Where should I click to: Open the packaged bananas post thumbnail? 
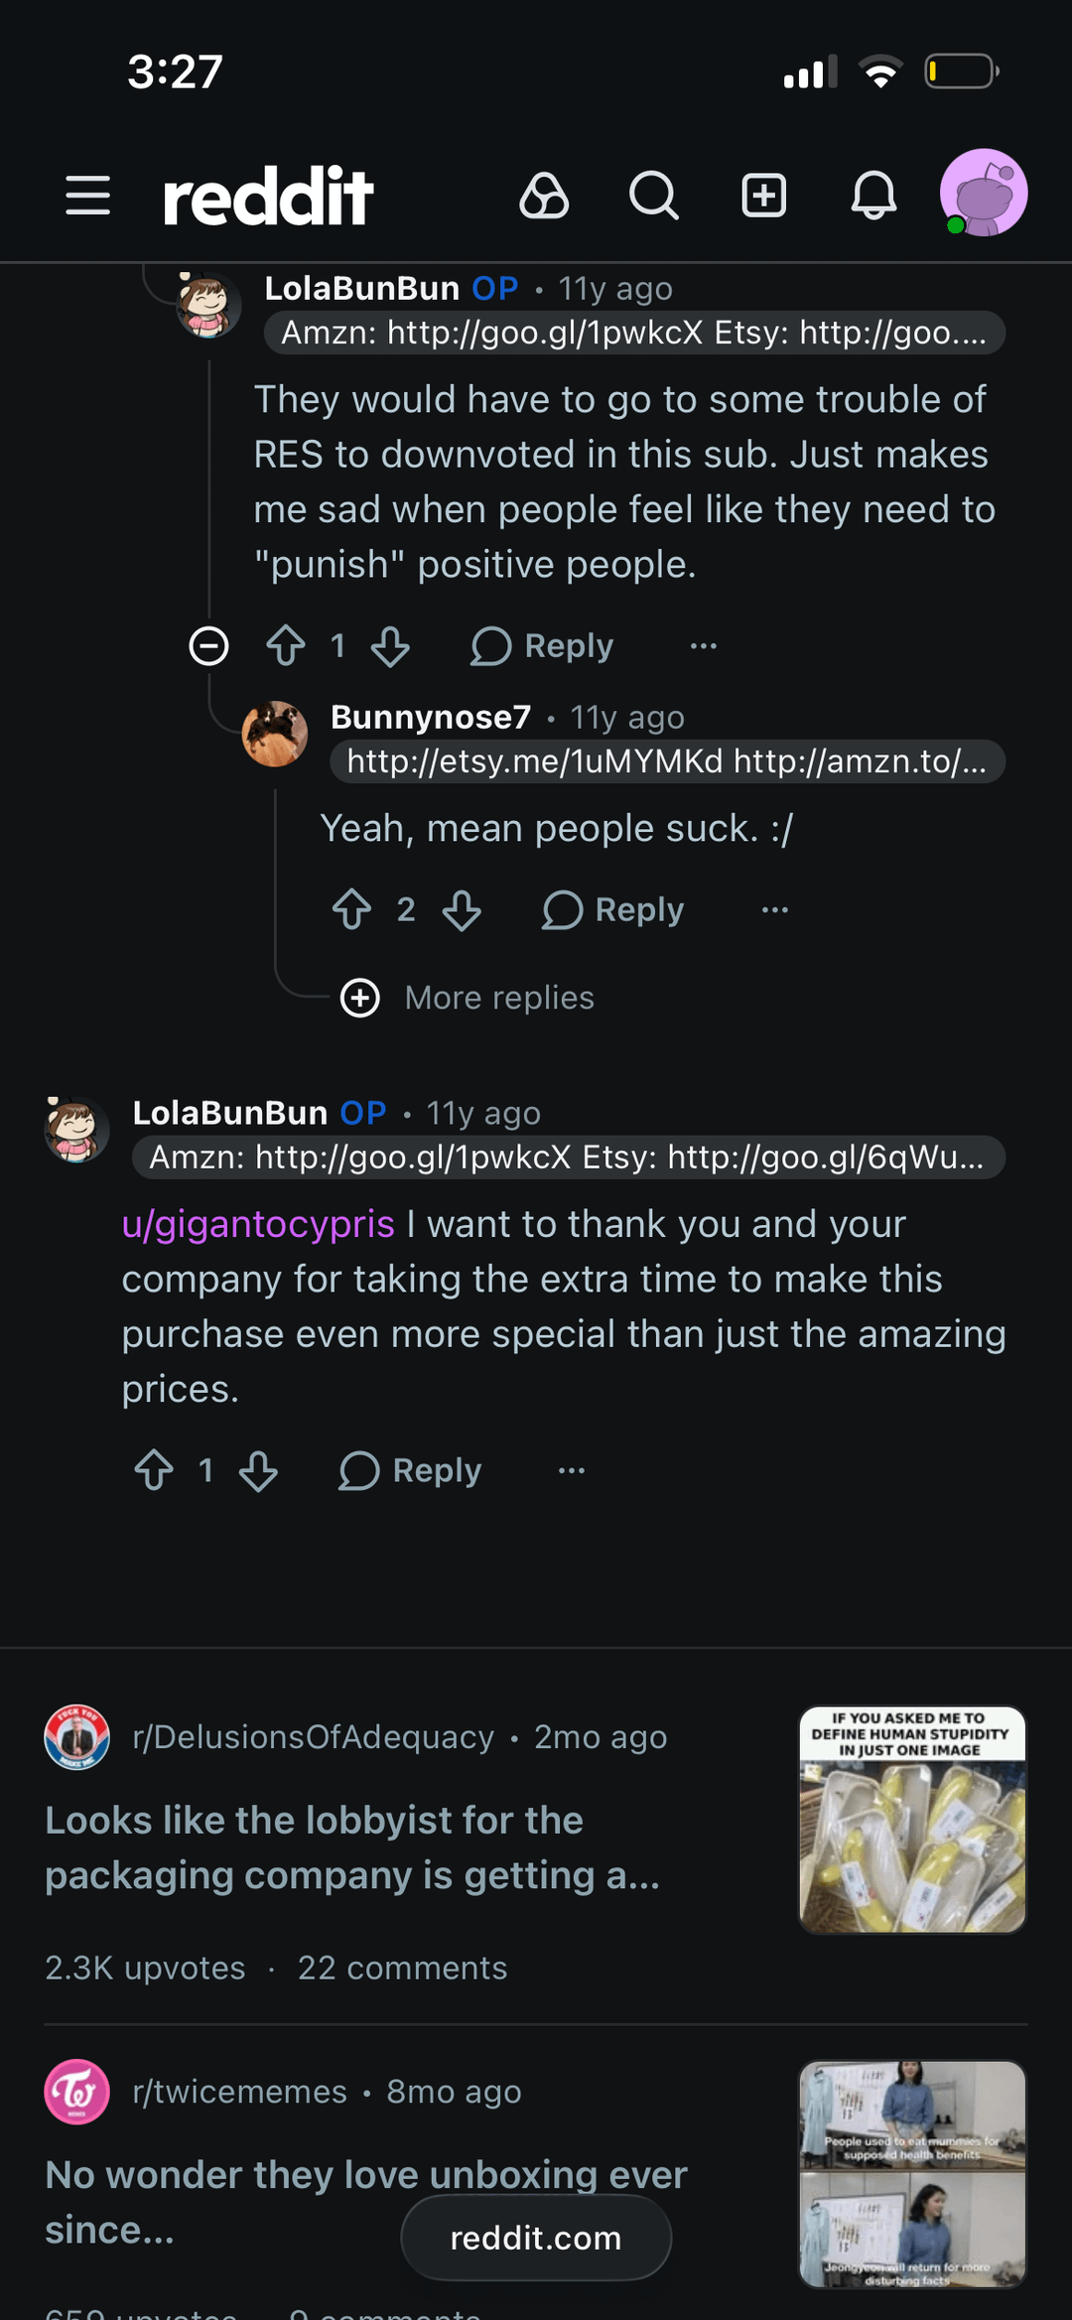(912, 1820)
